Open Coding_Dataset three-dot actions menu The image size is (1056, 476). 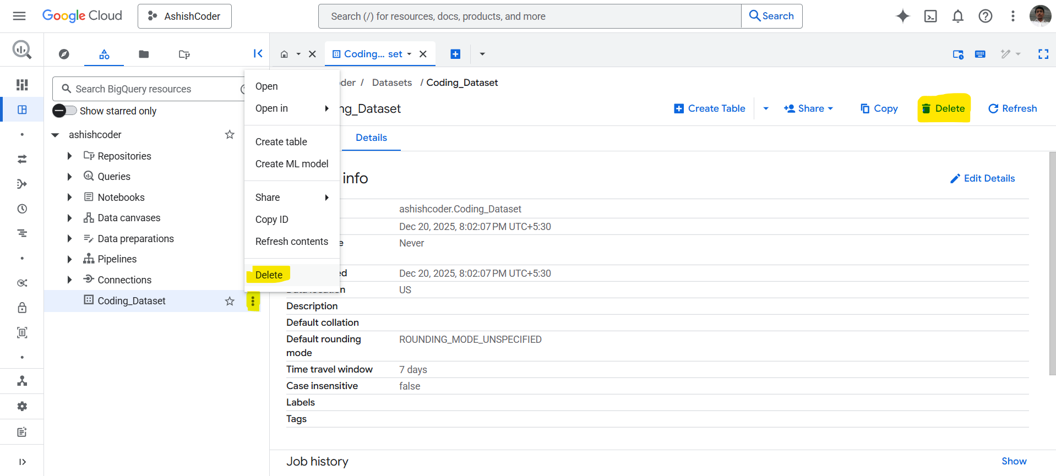point(253,301)
